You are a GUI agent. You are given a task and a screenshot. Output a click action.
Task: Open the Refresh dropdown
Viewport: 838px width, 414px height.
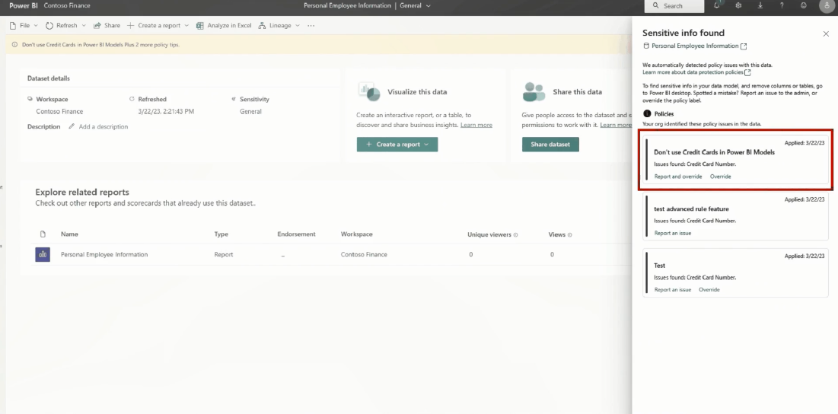coord(65,25)
